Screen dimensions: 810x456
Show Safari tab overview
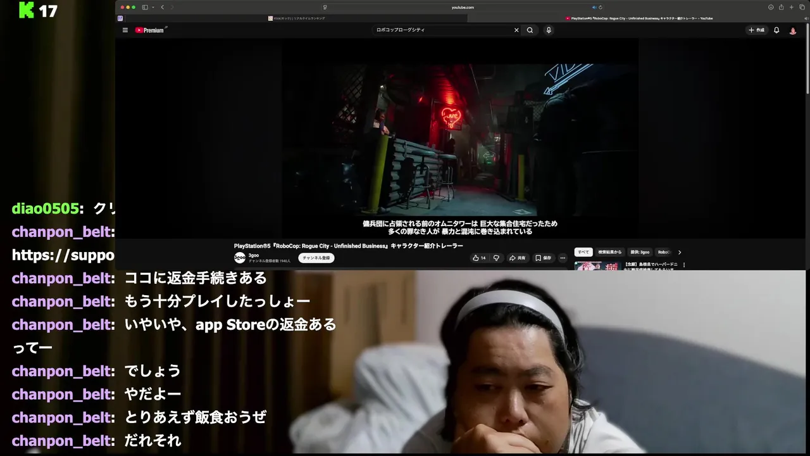(802, 7)
